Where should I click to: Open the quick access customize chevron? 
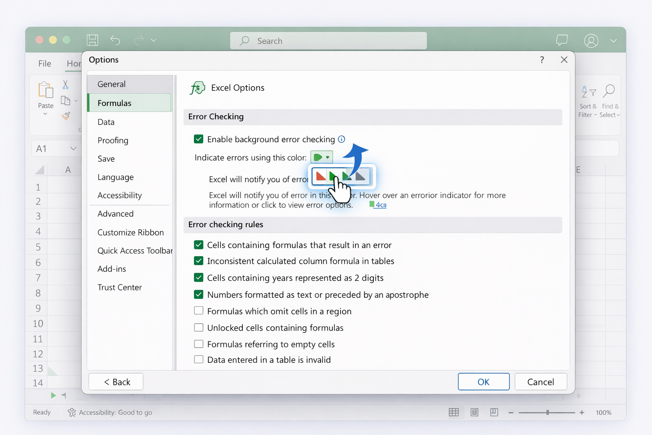click(x=154, y=40)
